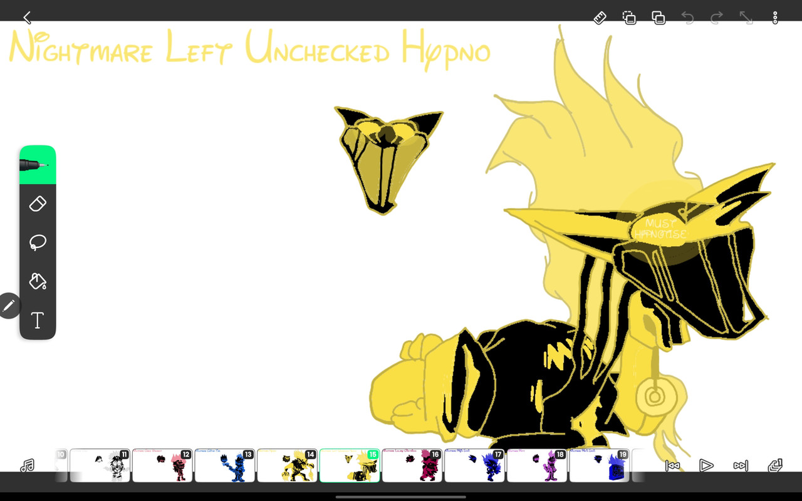The width and height of the screenshot is (802, 501).
Task: Select frame 18 thumbnail
Action: 537,465
